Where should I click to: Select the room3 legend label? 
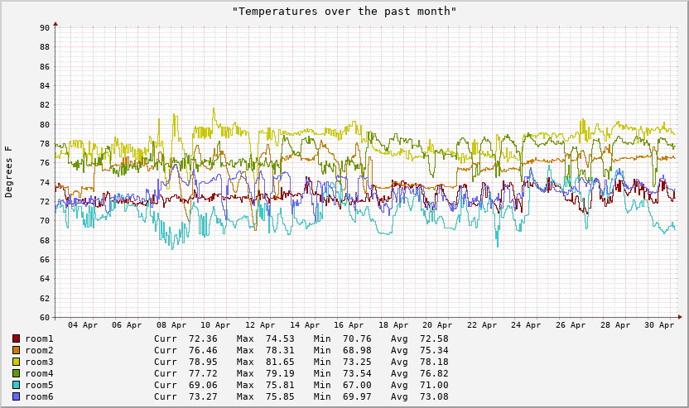[x=39, y=362]
